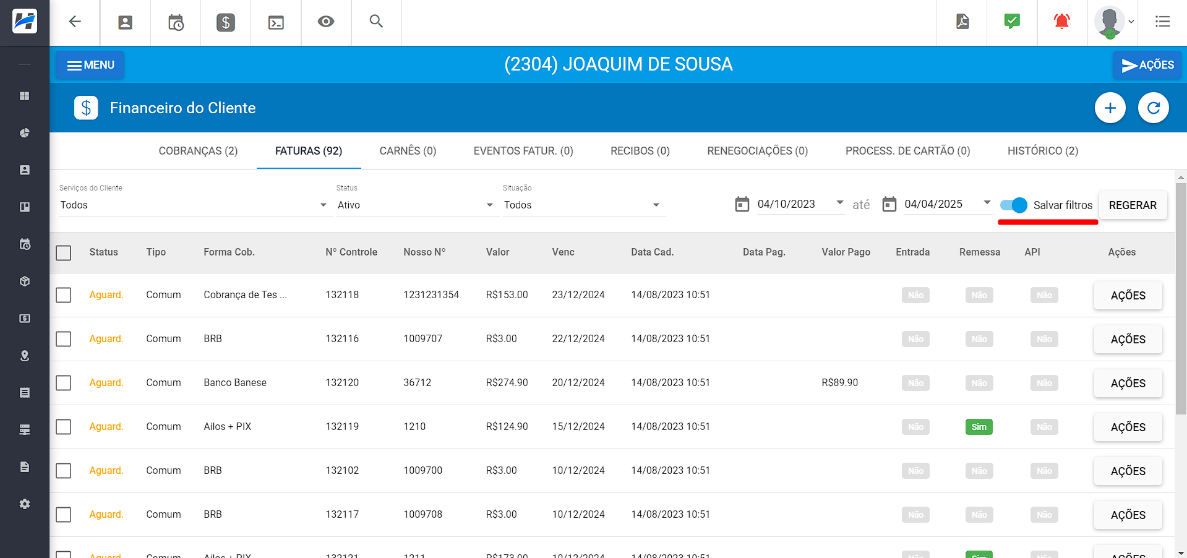Image resolution: width=1187 pixels, height=558 pixels.
Task: Open the user avatar menu
Action: [1109, 22]
